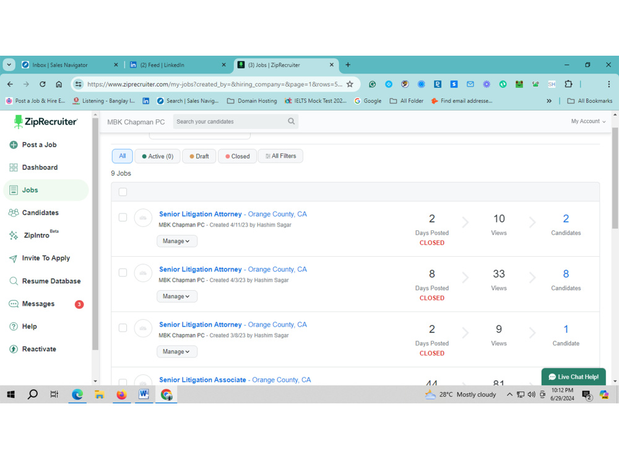Switch to the Inbox Sales Navigator tab
619x464 pixels.
[x=69, y=65]
